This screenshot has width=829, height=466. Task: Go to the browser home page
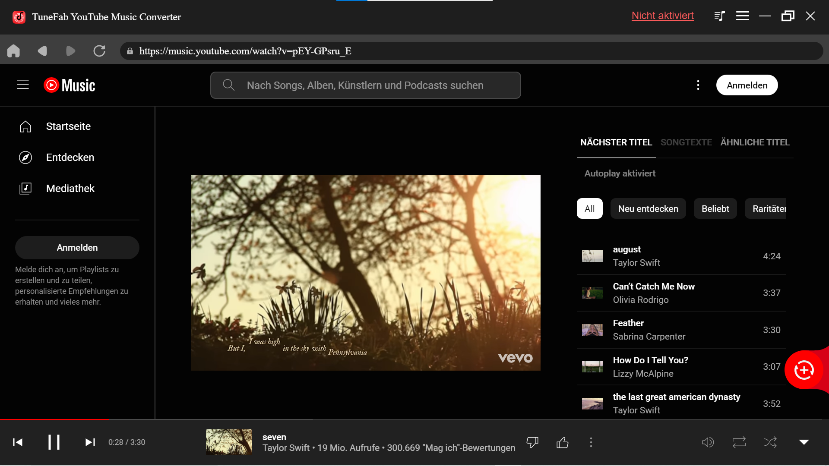click(13, 51)
